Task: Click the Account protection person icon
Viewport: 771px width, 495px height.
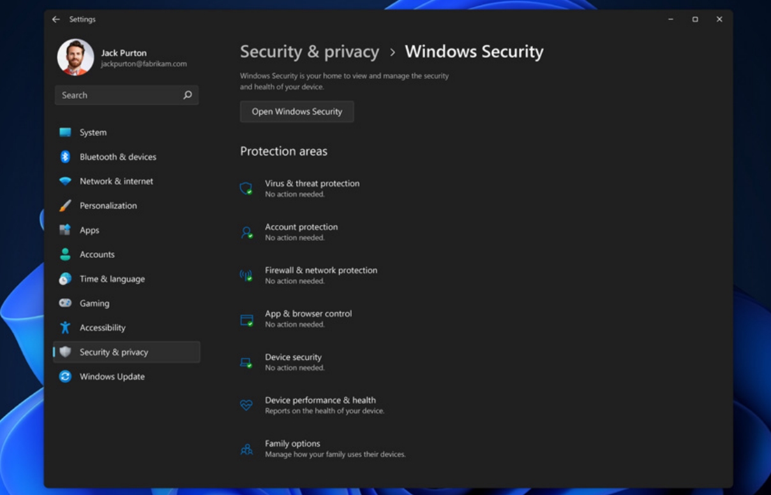Action: tap(246, 233)
